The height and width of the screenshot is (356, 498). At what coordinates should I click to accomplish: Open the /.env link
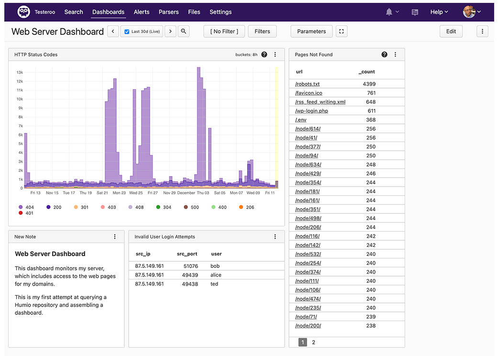click(301, 120)
